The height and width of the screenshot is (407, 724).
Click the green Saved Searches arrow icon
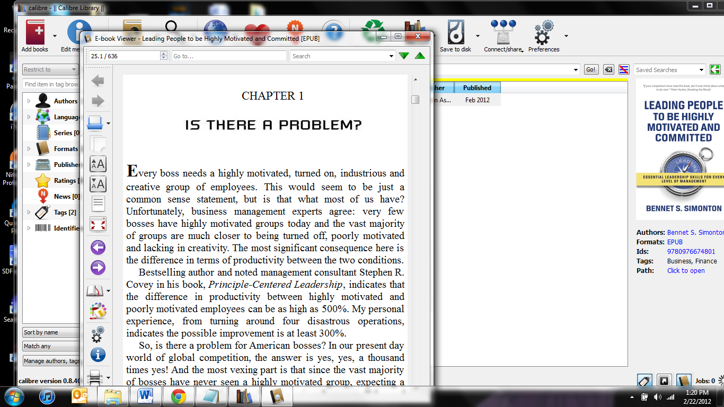click(x=715, y=69)
